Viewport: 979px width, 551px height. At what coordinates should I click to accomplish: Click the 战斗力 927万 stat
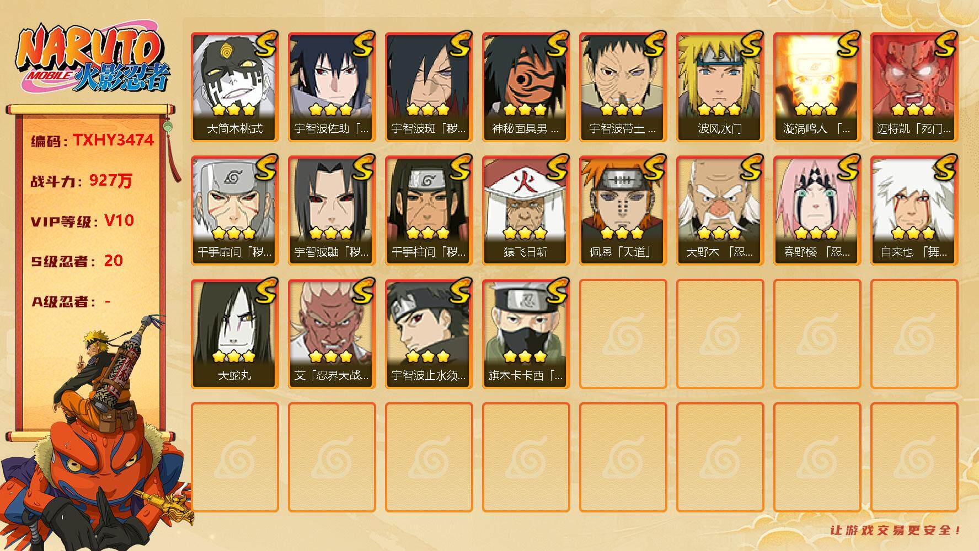tap(82, 181)
